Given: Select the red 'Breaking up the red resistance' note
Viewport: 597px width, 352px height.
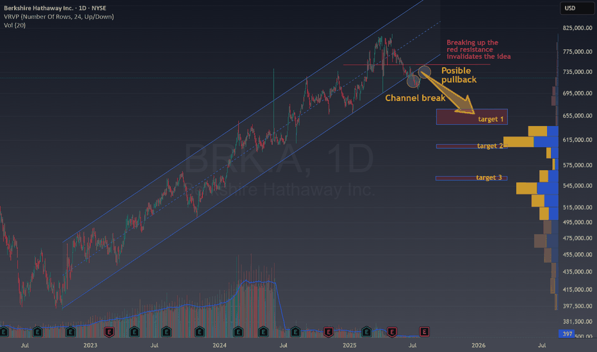Looking at the screenshot, I should tap(478, 49).
